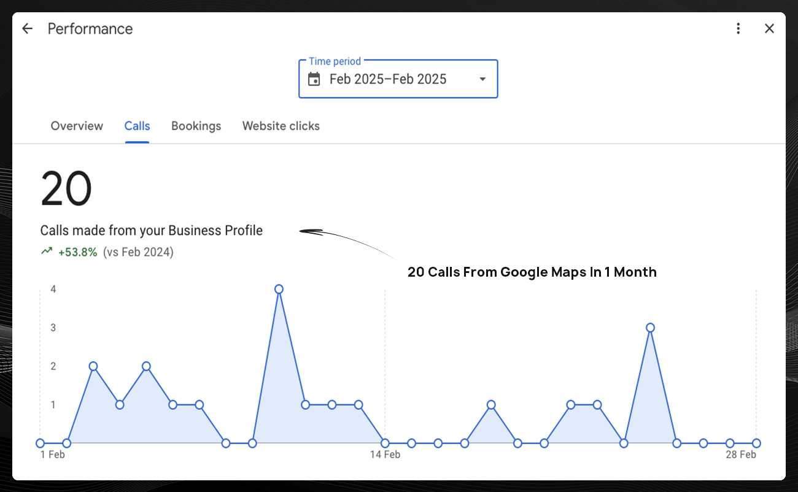This screenshot has height=492, width=798.
Task: Open the three-dot more options menu
Action: point(738,29)
